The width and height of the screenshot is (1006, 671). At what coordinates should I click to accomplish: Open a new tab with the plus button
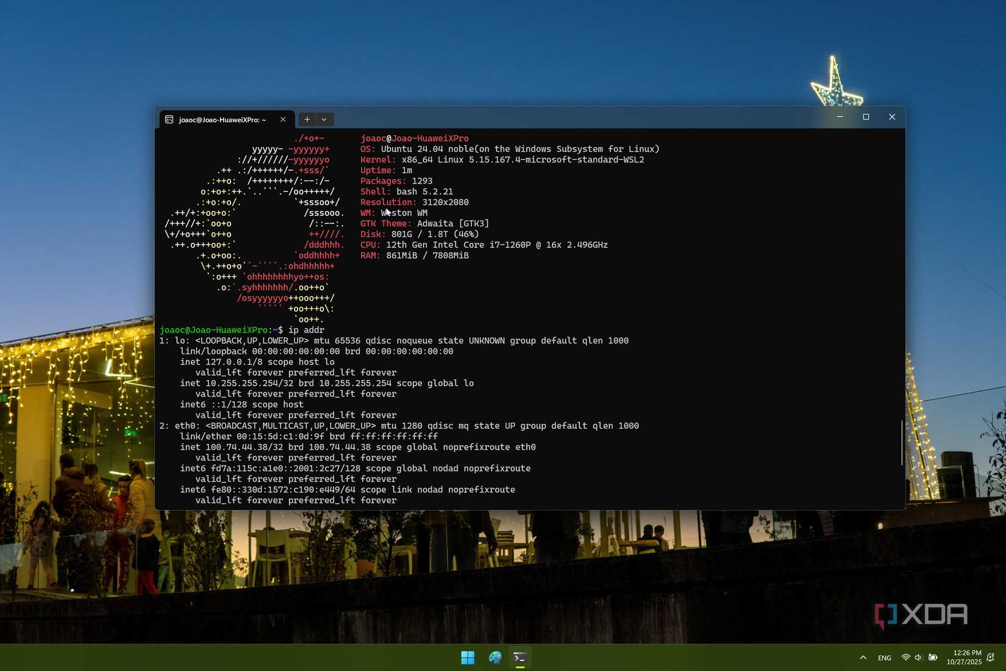coord(307,119)
